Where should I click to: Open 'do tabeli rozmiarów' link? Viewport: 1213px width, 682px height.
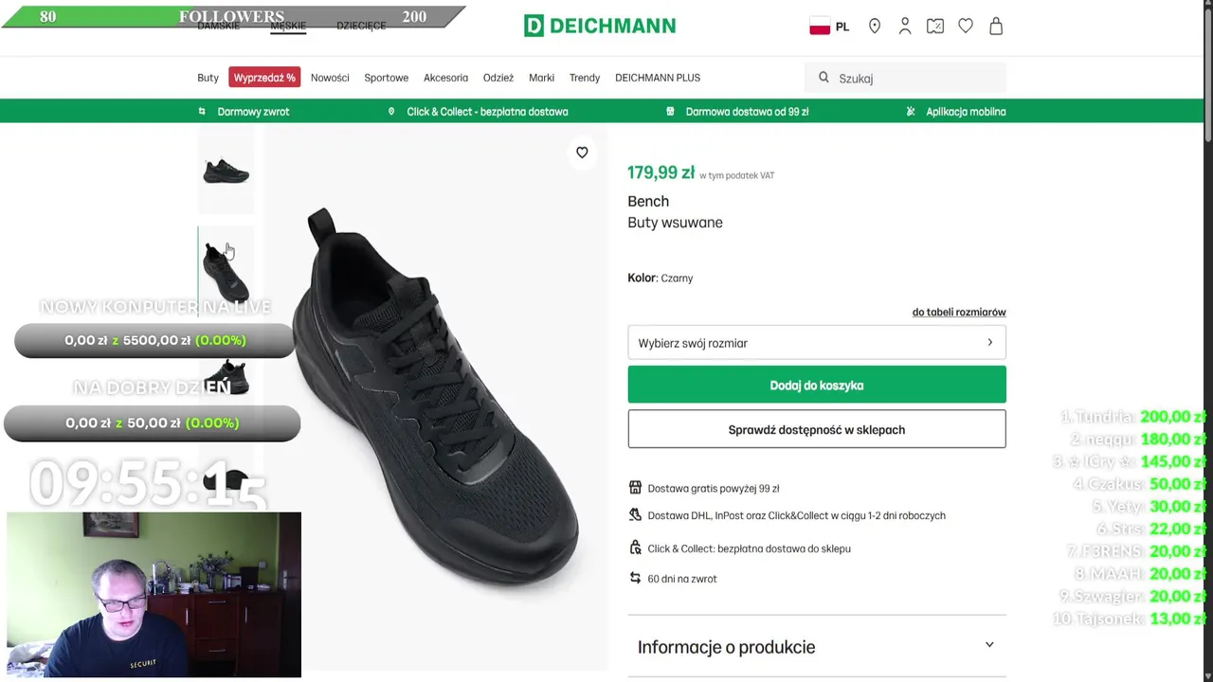[958, 312]
